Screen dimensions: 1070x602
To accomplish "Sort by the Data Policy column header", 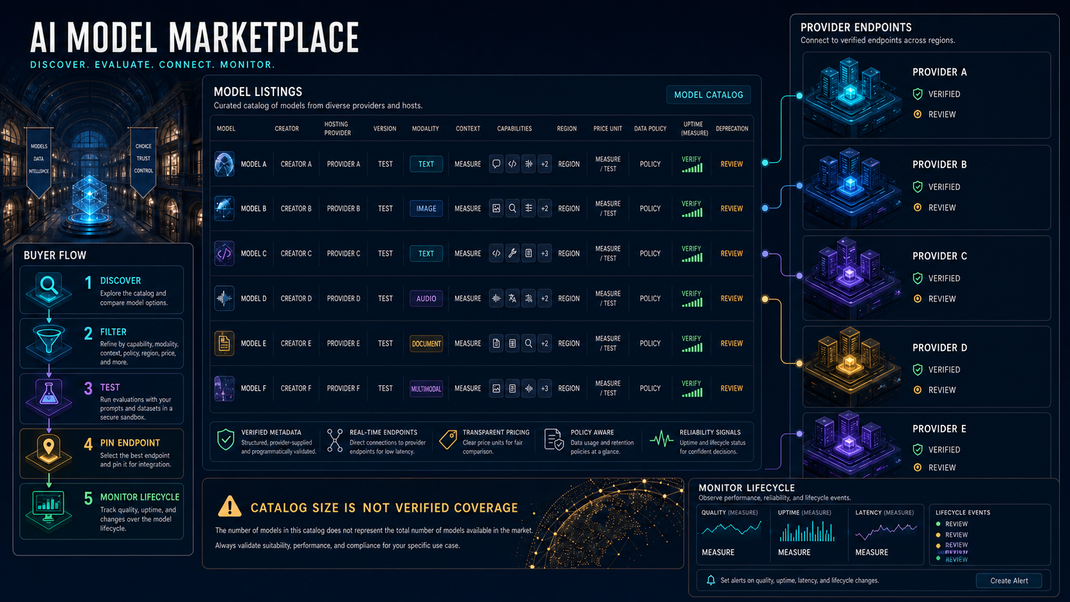I will [650, 129].
